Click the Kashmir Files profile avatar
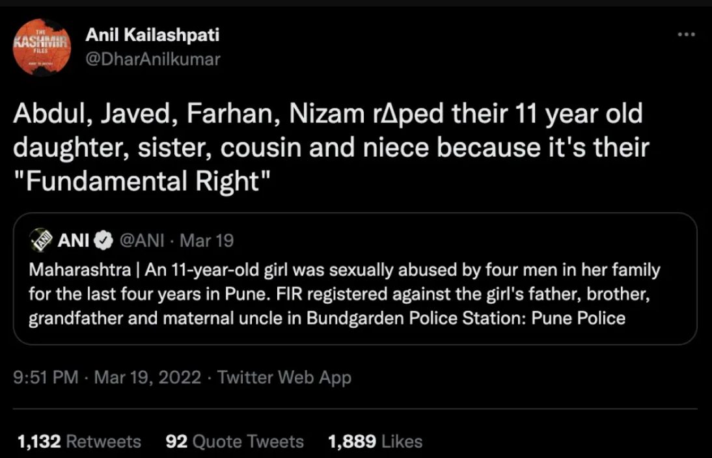Image resolution: width=712 pixels, height=458 pixels. (x=42, y=47)
